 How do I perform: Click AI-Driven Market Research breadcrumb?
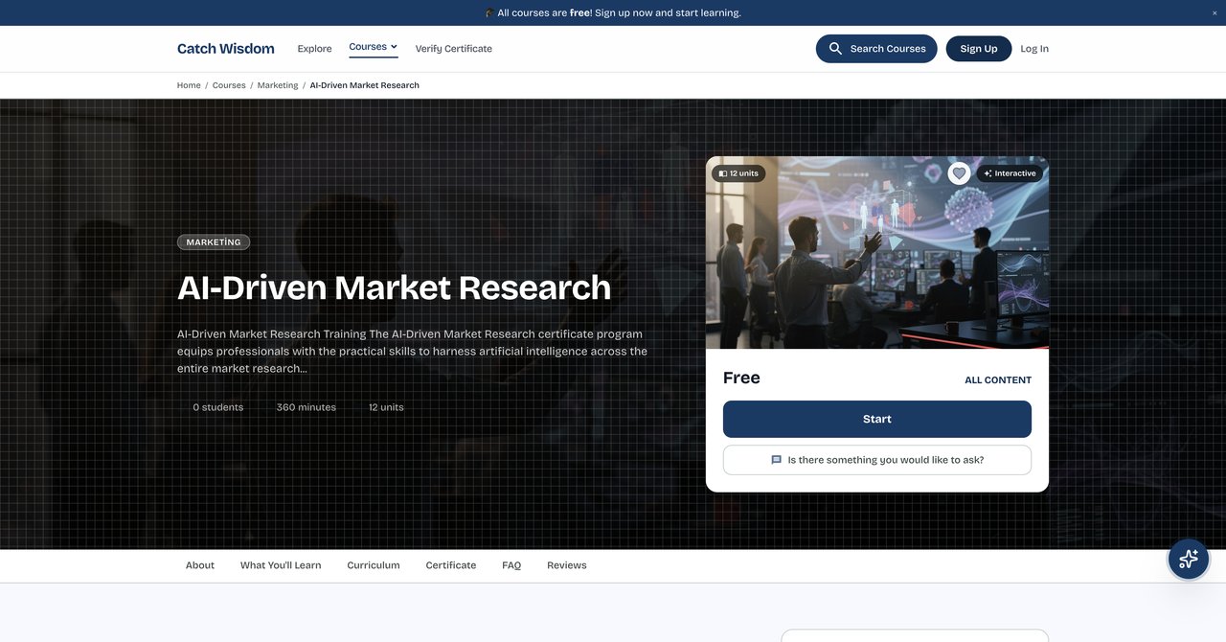(x=365, y=85)
